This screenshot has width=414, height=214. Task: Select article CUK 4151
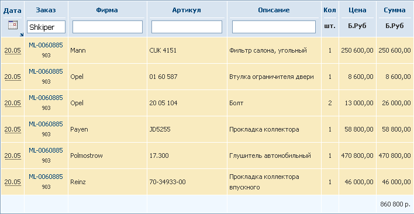163,50
